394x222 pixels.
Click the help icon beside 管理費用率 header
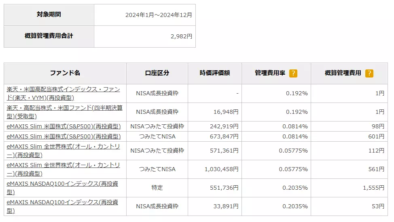pos(293,73)
